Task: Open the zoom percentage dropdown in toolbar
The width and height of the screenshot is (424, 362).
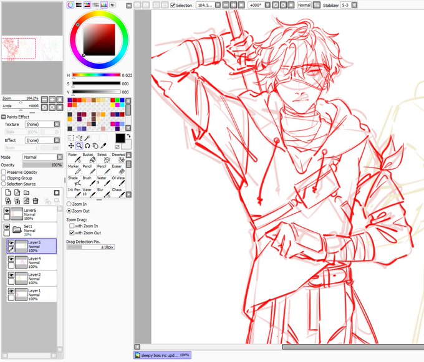Action: (x=218, y=5)
